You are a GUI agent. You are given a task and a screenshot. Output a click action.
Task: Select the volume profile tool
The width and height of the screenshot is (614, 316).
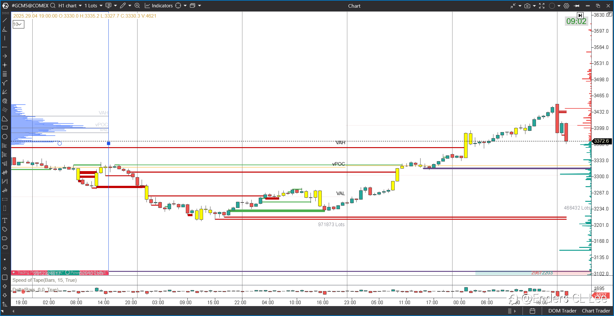click(4, 146)
